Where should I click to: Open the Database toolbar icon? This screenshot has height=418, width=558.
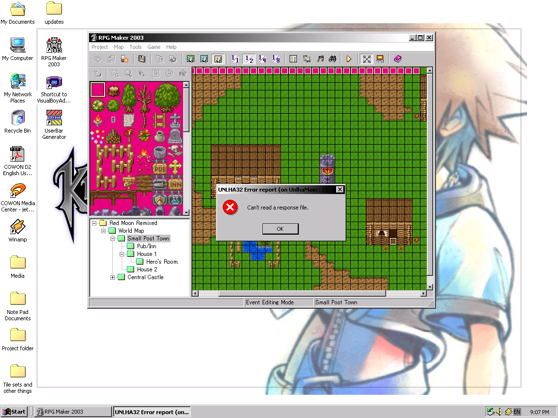click(x=293, y=59)
